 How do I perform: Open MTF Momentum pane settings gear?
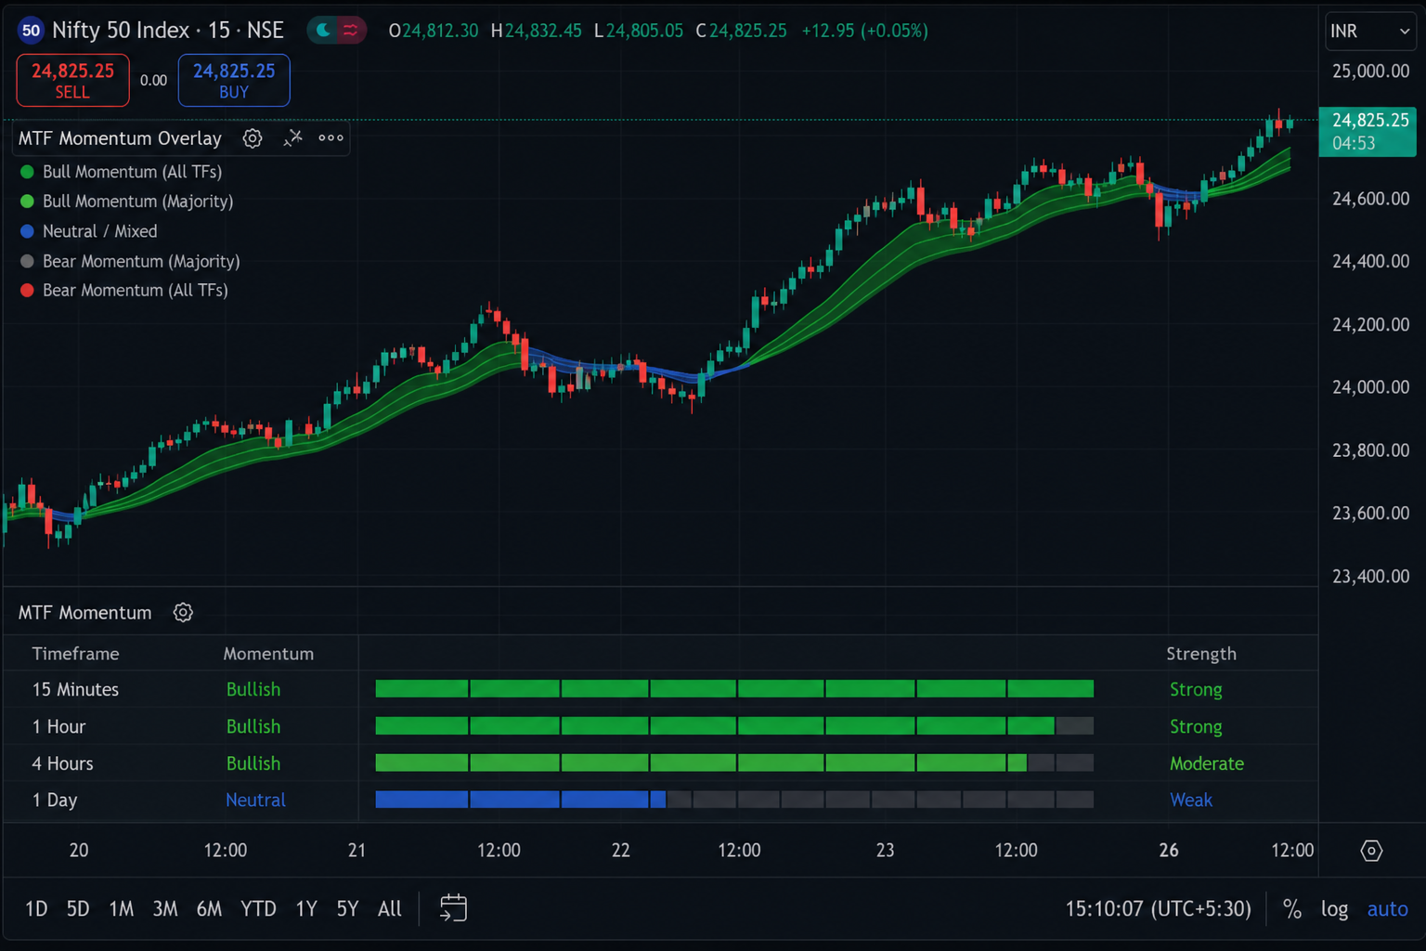click(183, 613)
